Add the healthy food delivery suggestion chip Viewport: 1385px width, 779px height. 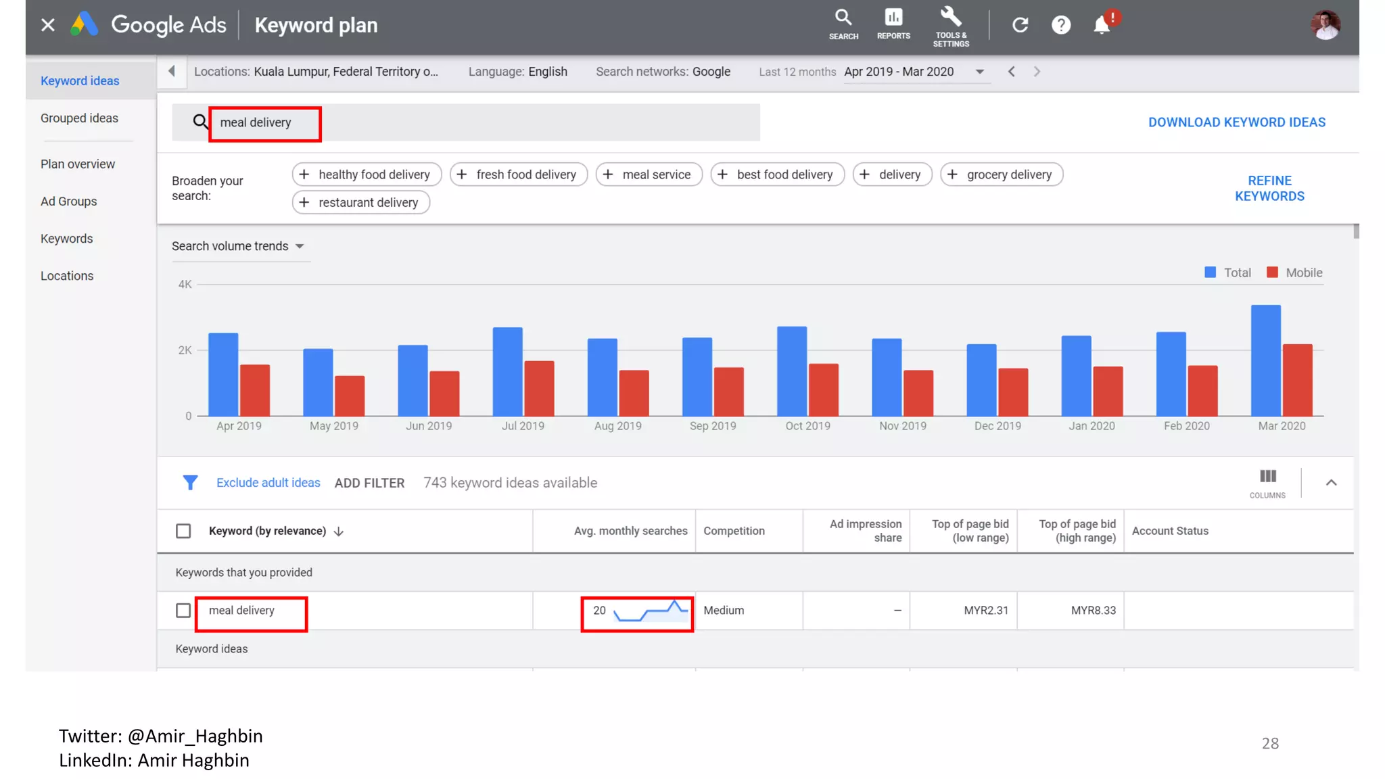pos(367,174)
